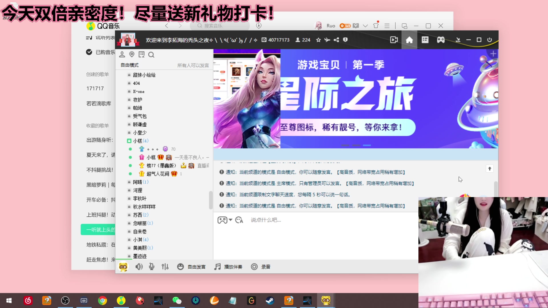This screenshot has width=548, height=308.
Task: Open the channel announcement board icon
Action: pyautogui.click(x=142, y=54)
